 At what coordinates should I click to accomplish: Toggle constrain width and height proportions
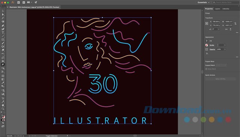(x=235, y=23)
